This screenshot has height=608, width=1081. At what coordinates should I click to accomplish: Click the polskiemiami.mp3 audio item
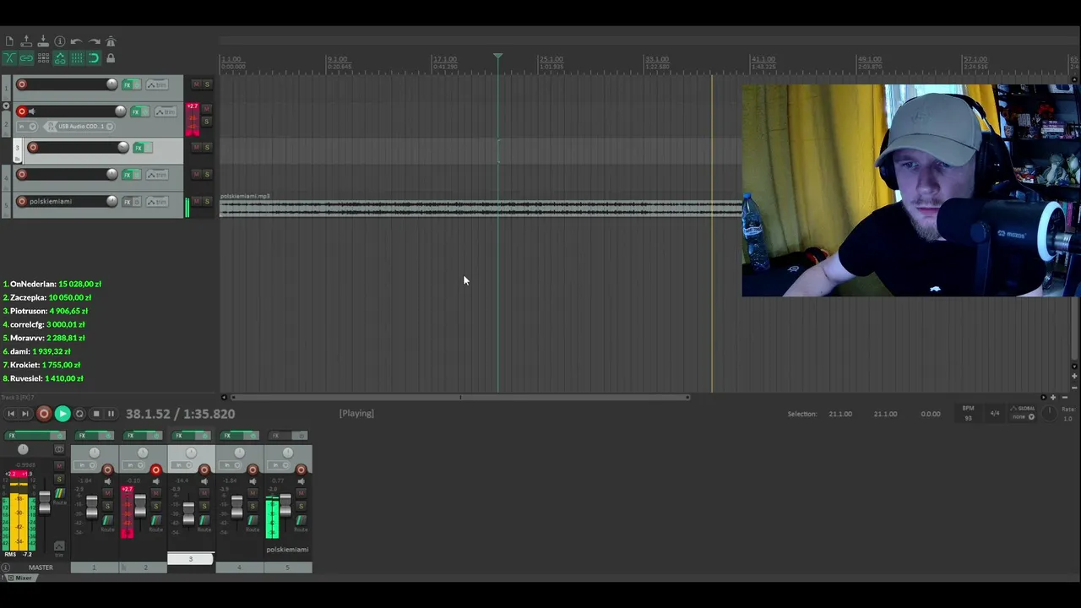point(481,208)
